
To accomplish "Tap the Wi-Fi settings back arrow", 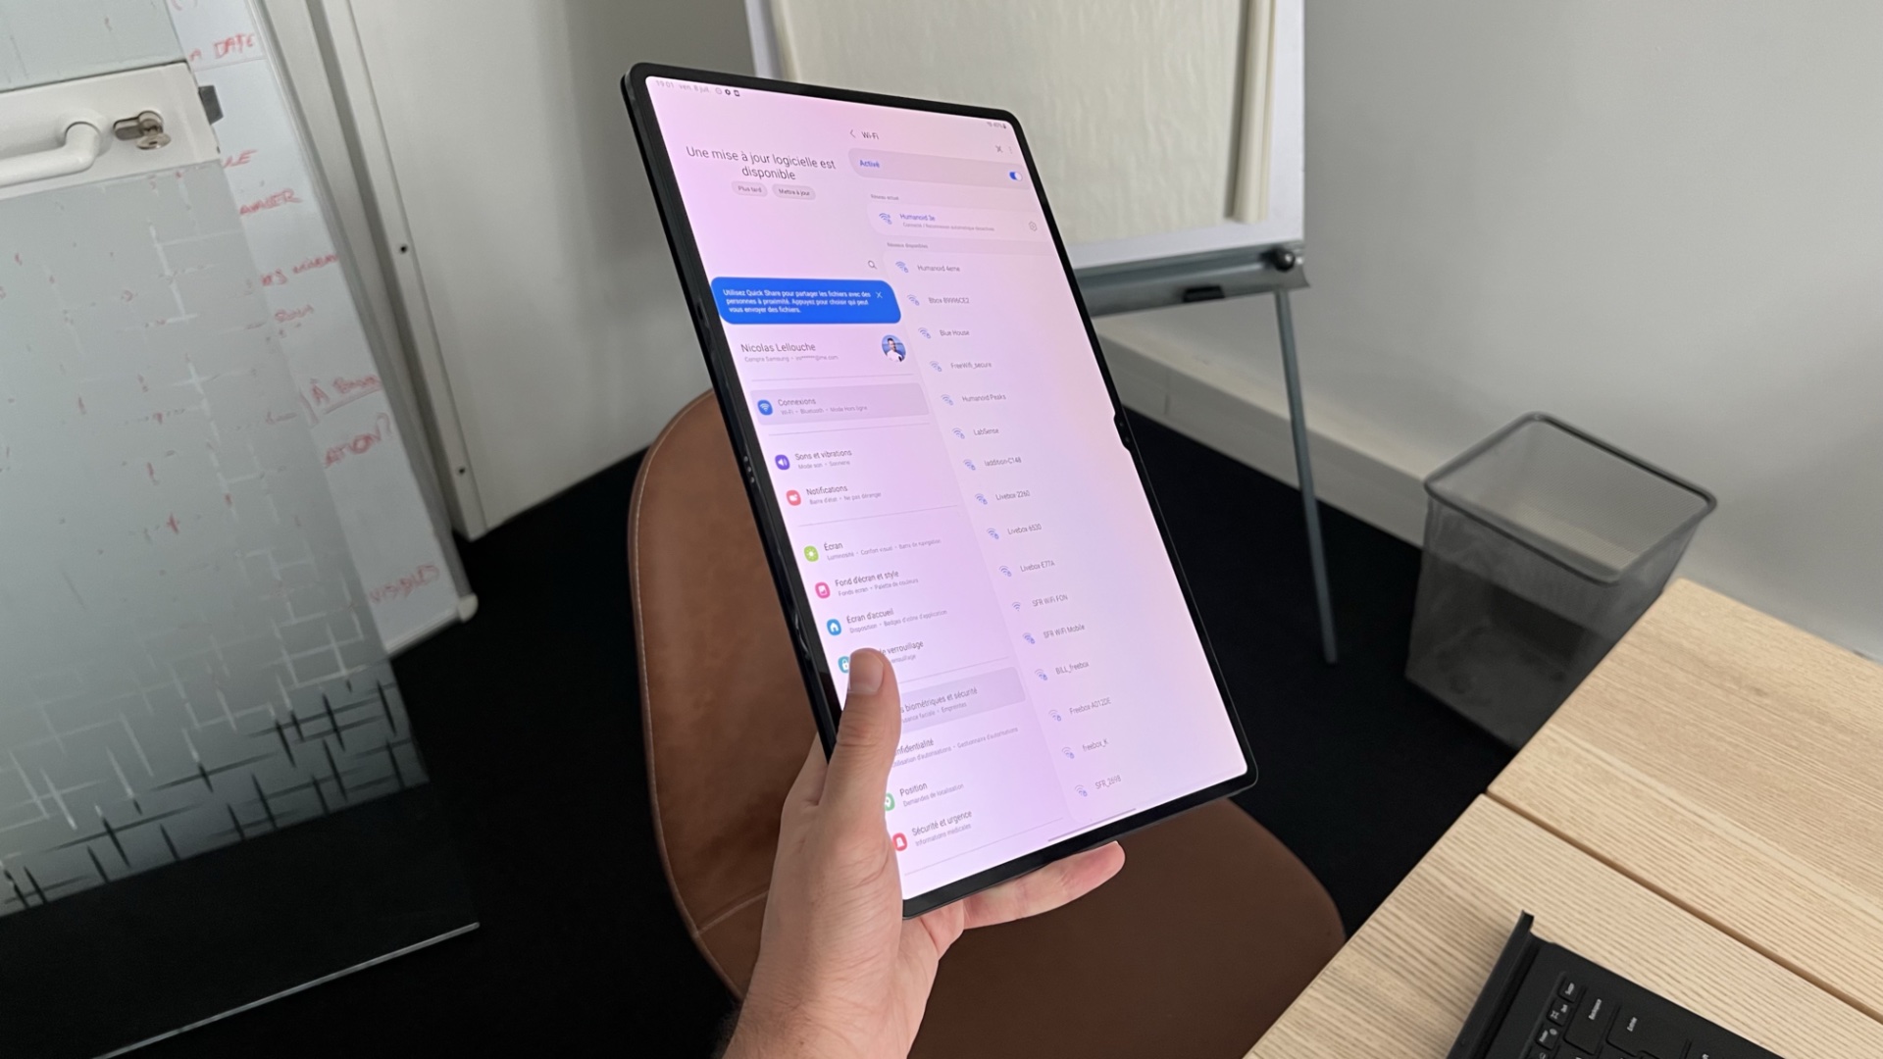I will 851,134.
